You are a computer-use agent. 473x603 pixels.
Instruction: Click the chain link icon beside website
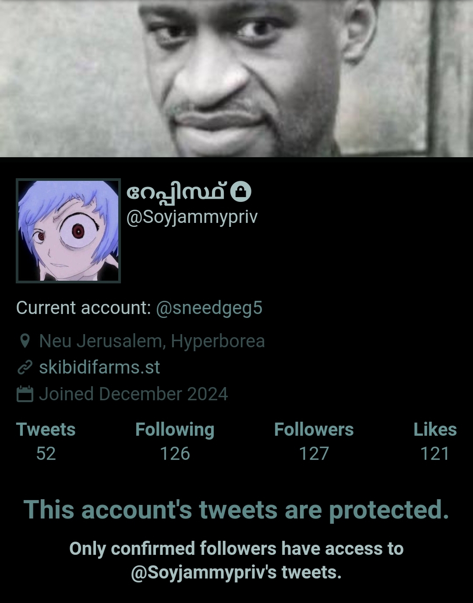click(25, 368)
